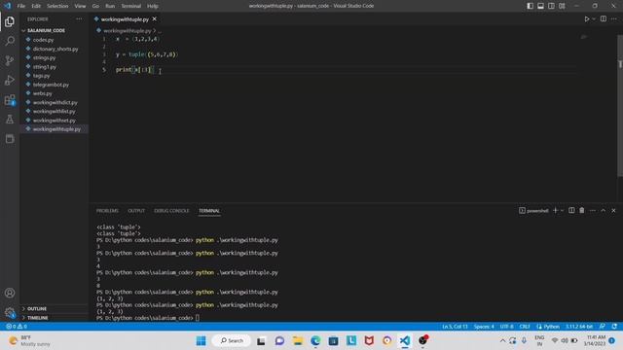Open Edit menu

[36, 6]
